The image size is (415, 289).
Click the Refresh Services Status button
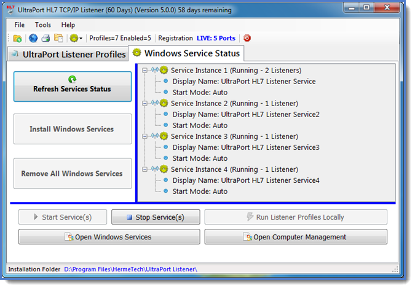pyautogui.click(x=73, y=87)
